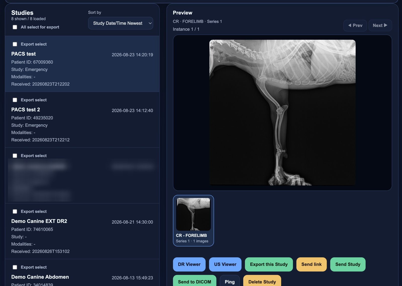Toggle the All select for export checkbox
The image size is (402, 286).
pyautogui.click(x=15, y=27)
